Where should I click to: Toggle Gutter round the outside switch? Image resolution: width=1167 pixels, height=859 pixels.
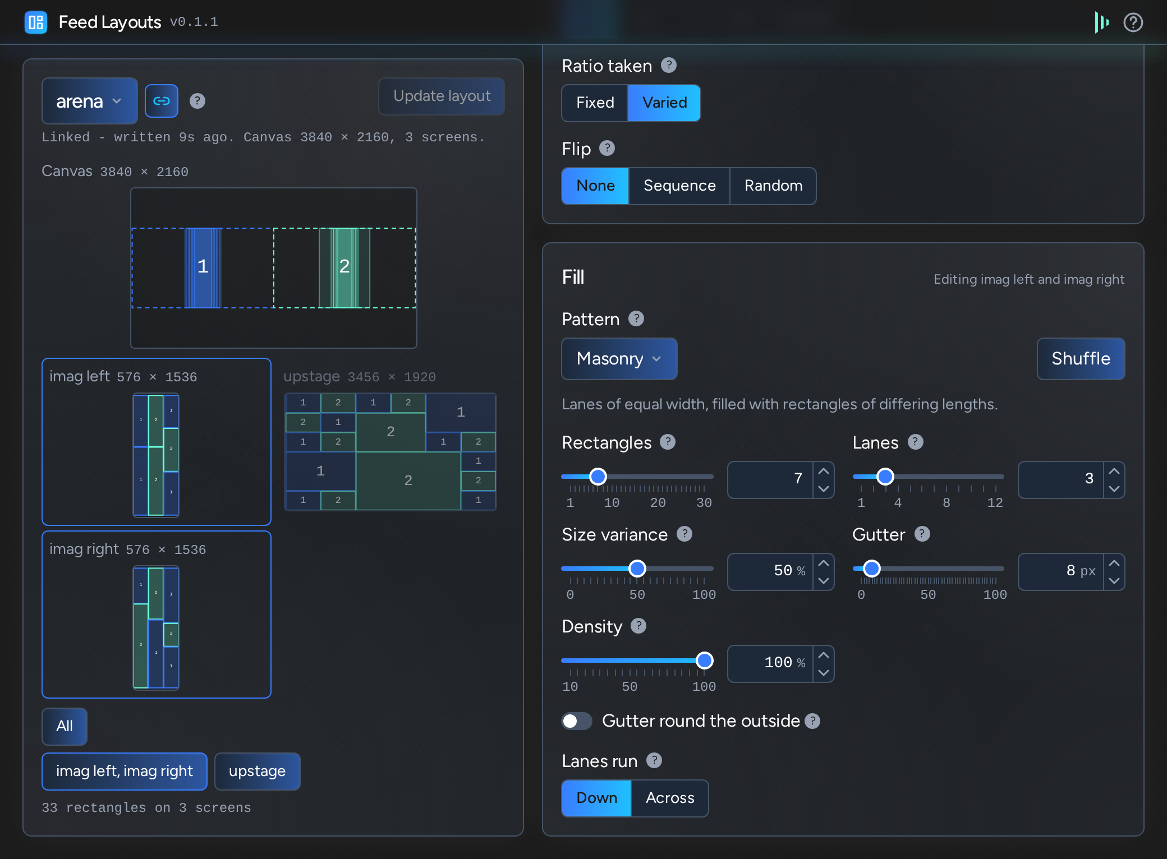(577, 721)
